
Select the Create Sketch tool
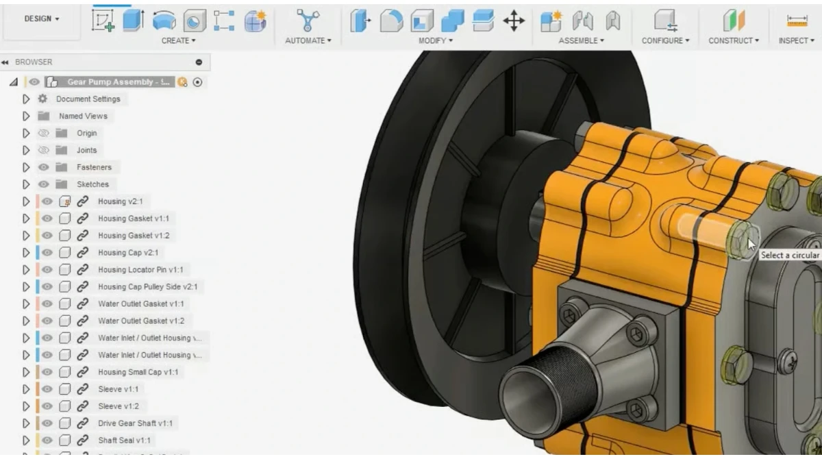pyautogui.click(x=103, y=21)
